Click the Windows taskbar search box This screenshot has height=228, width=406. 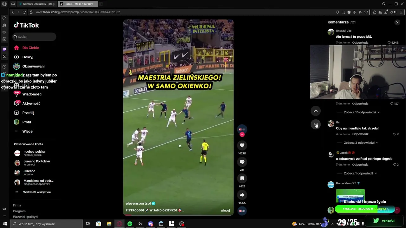tap(47, 224)
